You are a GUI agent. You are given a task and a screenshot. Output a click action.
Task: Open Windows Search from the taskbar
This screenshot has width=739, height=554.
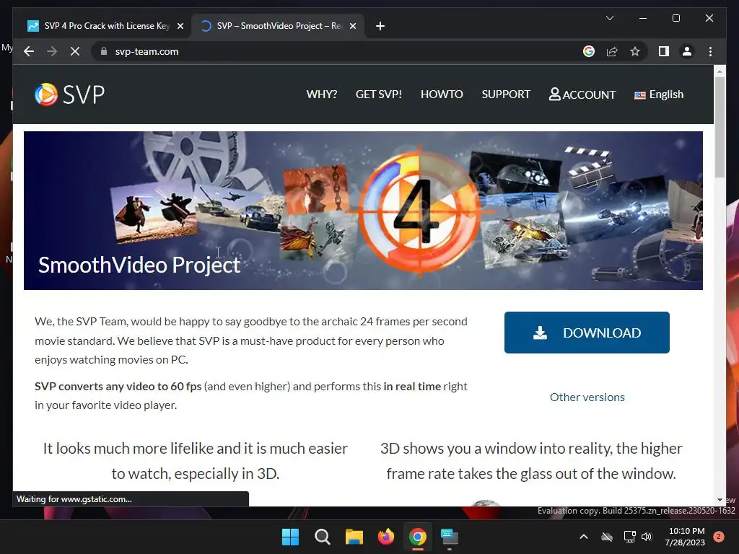[x=323, y=537]
